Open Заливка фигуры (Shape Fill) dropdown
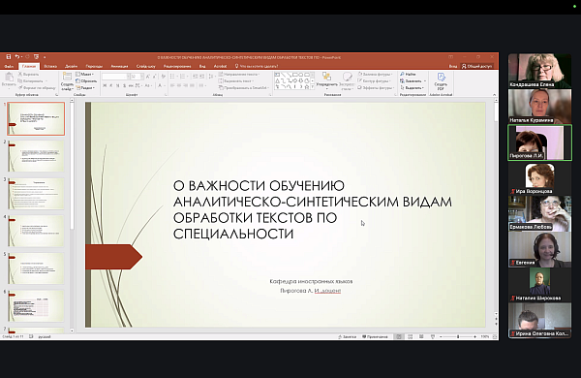 pos(375,75)
